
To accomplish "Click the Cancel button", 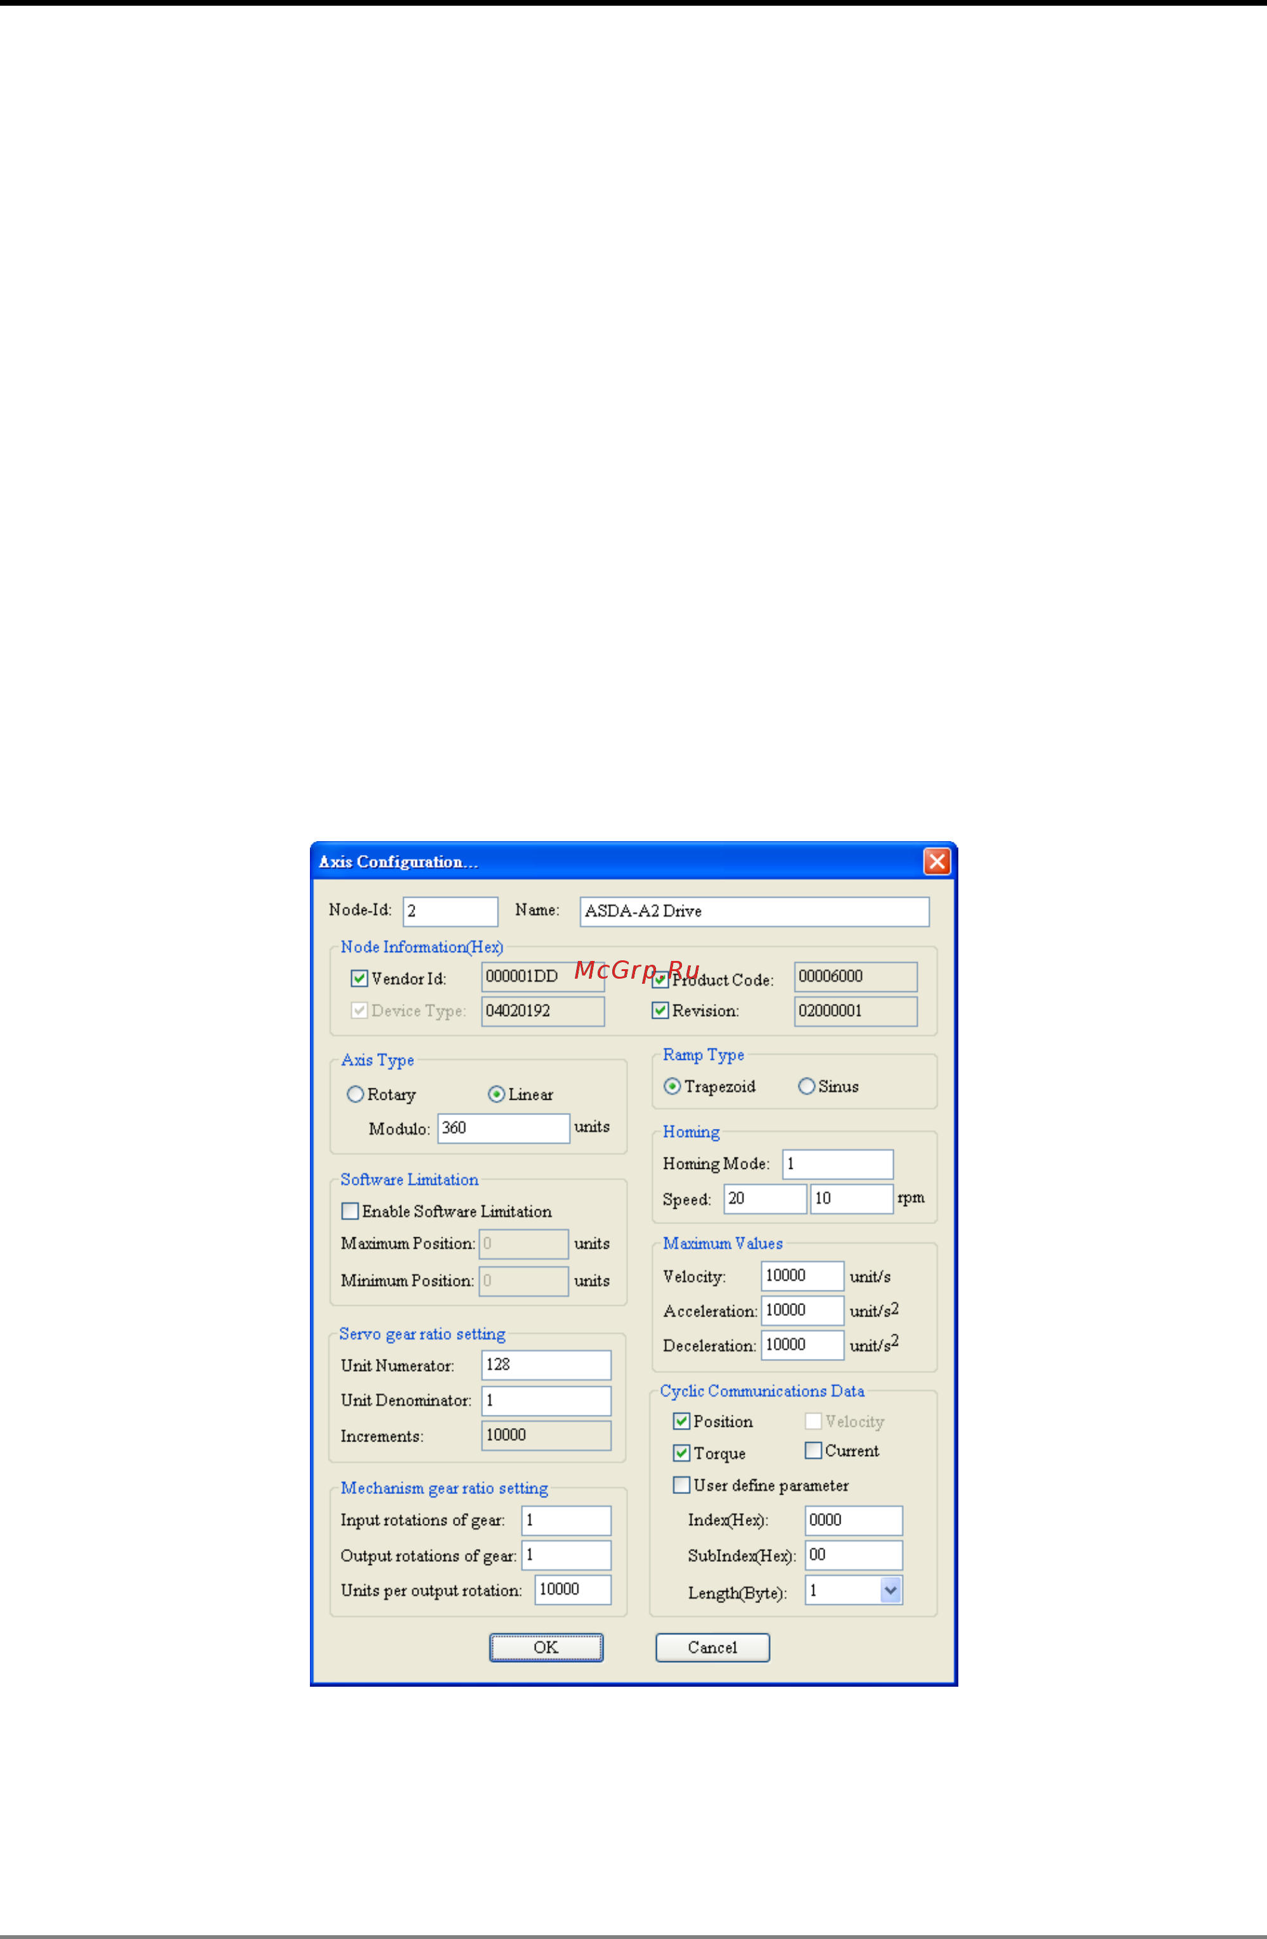I will [712, 1647].
